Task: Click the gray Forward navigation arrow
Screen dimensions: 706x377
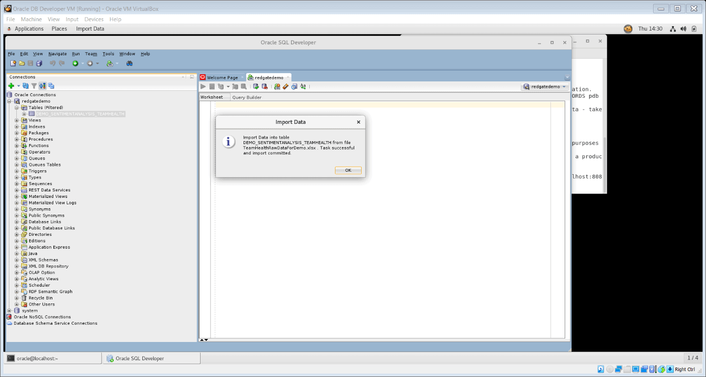Action: [90, 63]
